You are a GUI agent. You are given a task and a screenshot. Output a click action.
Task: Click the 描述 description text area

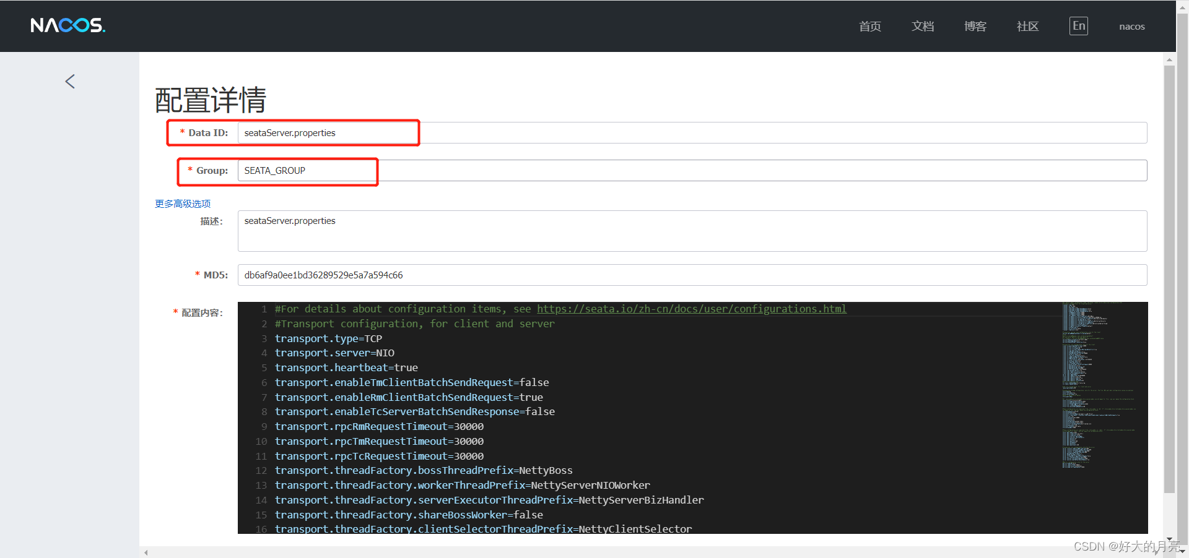coord(692,231)
